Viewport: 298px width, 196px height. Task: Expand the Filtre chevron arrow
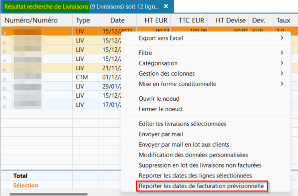[x=282, y=52]
